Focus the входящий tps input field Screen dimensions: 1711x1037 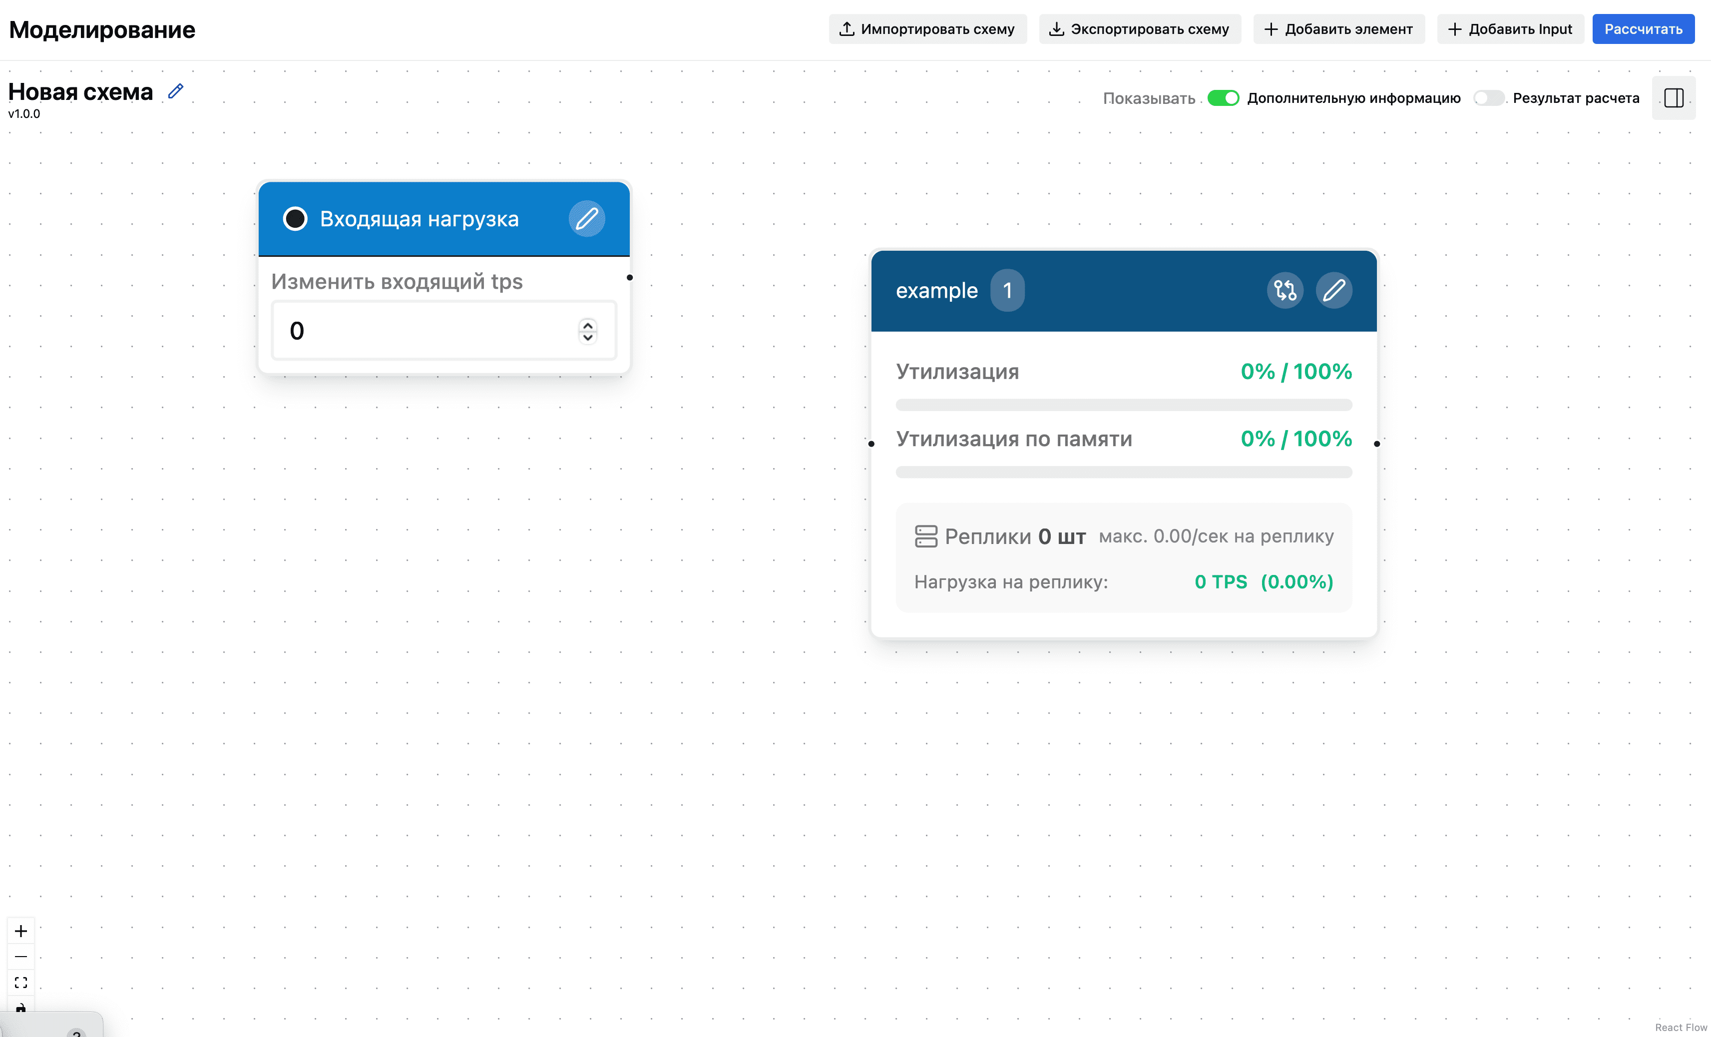[x=443, y=331]
